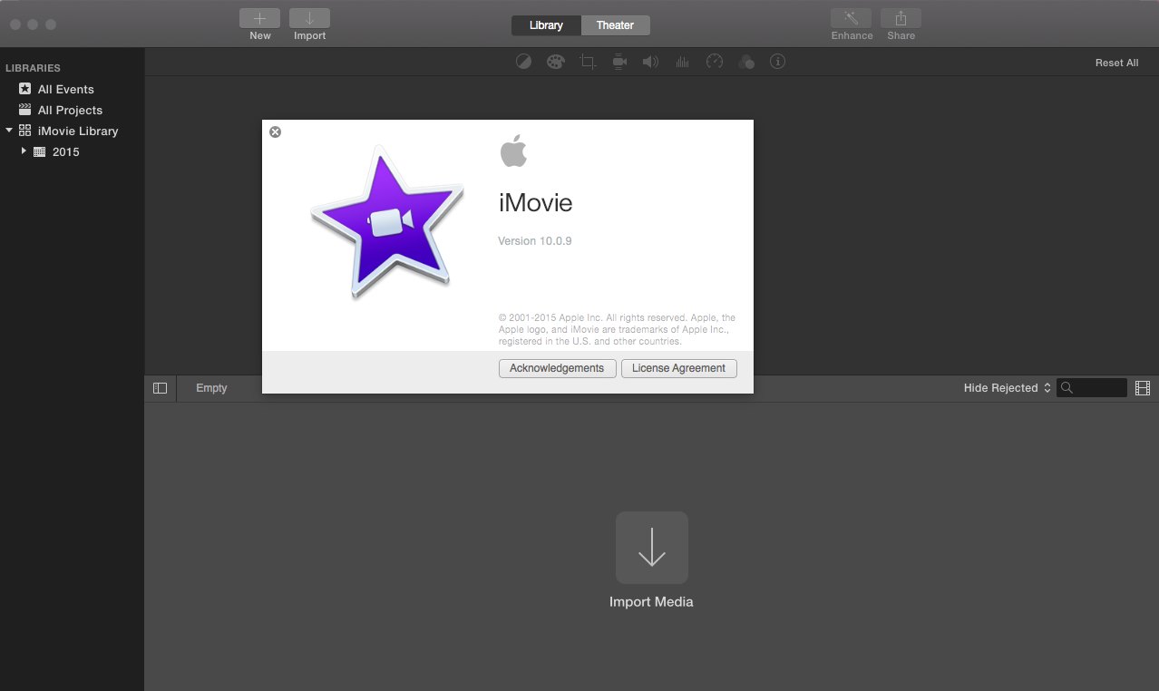Close the About iMovie dialog
This screenshot has width=1159, height=691.
pyautogui.click(x=276, y=131)
